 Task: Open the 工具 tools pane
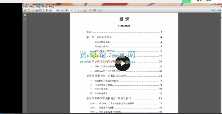pyautogui.click(x=212, y=10)
